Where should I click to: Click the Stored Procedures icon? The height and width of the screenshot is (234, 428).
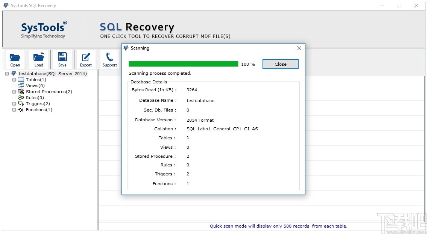click(x=21, y=92)
